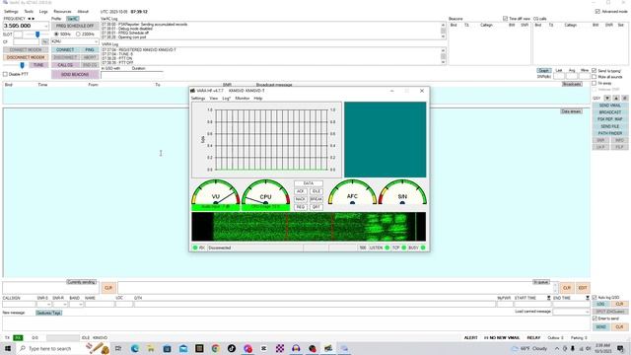Click the CONNECT MODEM button
Viewport: 631px width, 355px height.
26,50
